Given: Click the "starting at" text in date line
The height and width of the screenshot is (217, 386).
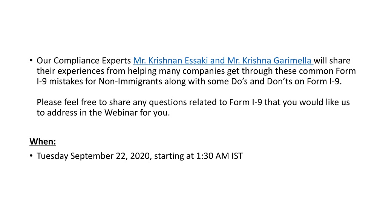Looking at the screenshot, I should click(x=174, y=156).
